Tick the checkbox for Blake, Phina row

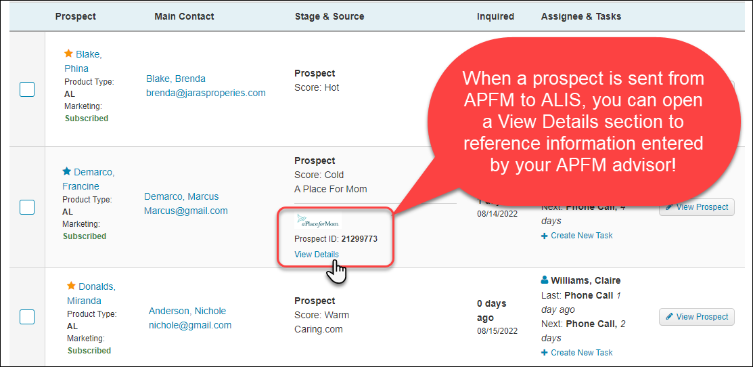point(27,89)
